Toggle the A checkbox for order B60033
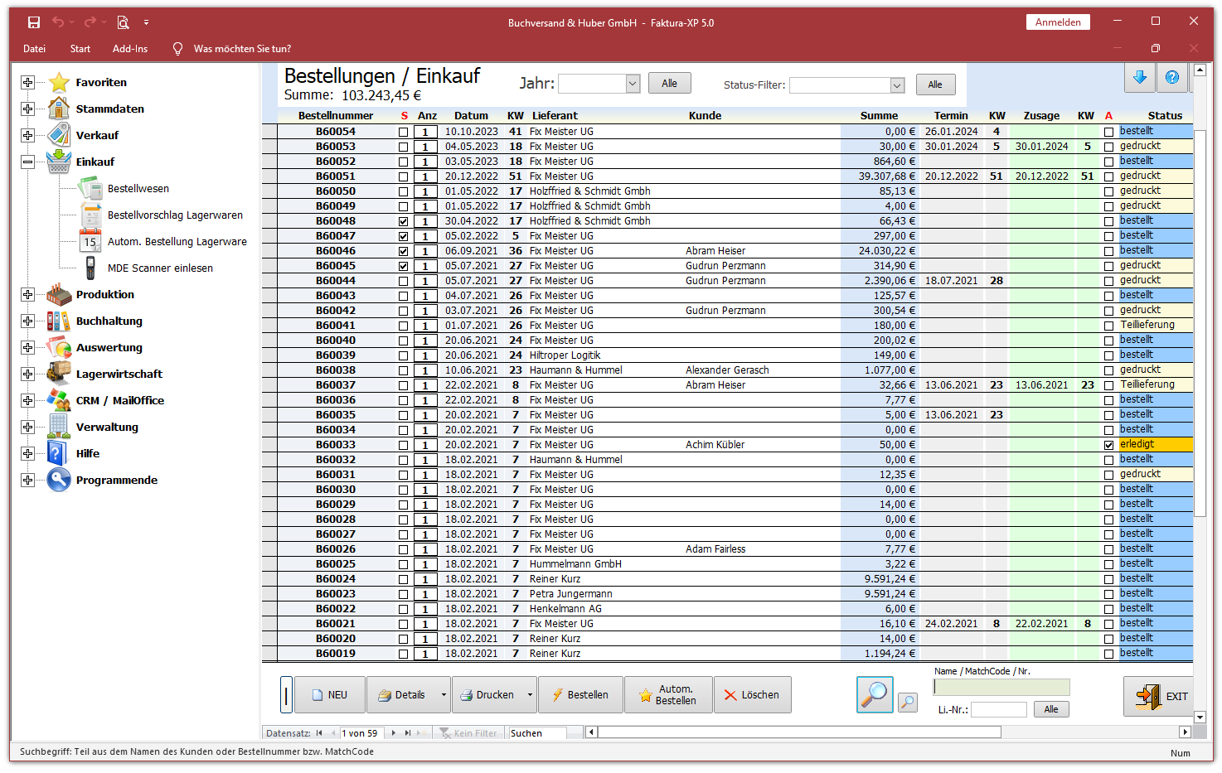Image resolution: width=1222 pixels, height=773 pixels. (x=1109, y=445)
